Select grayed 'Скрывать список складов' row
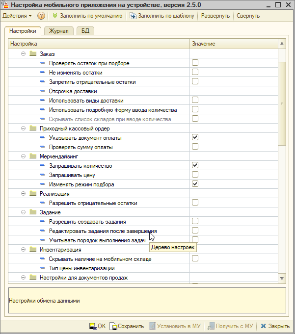 (143, 119)
